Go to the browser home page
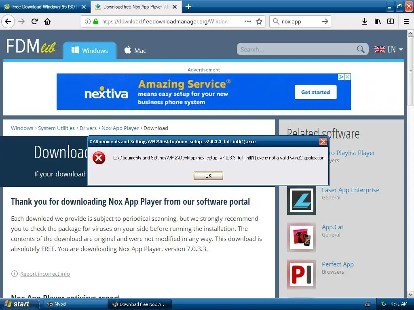Viewport: 414px width, 310px height. pos(47,21)
